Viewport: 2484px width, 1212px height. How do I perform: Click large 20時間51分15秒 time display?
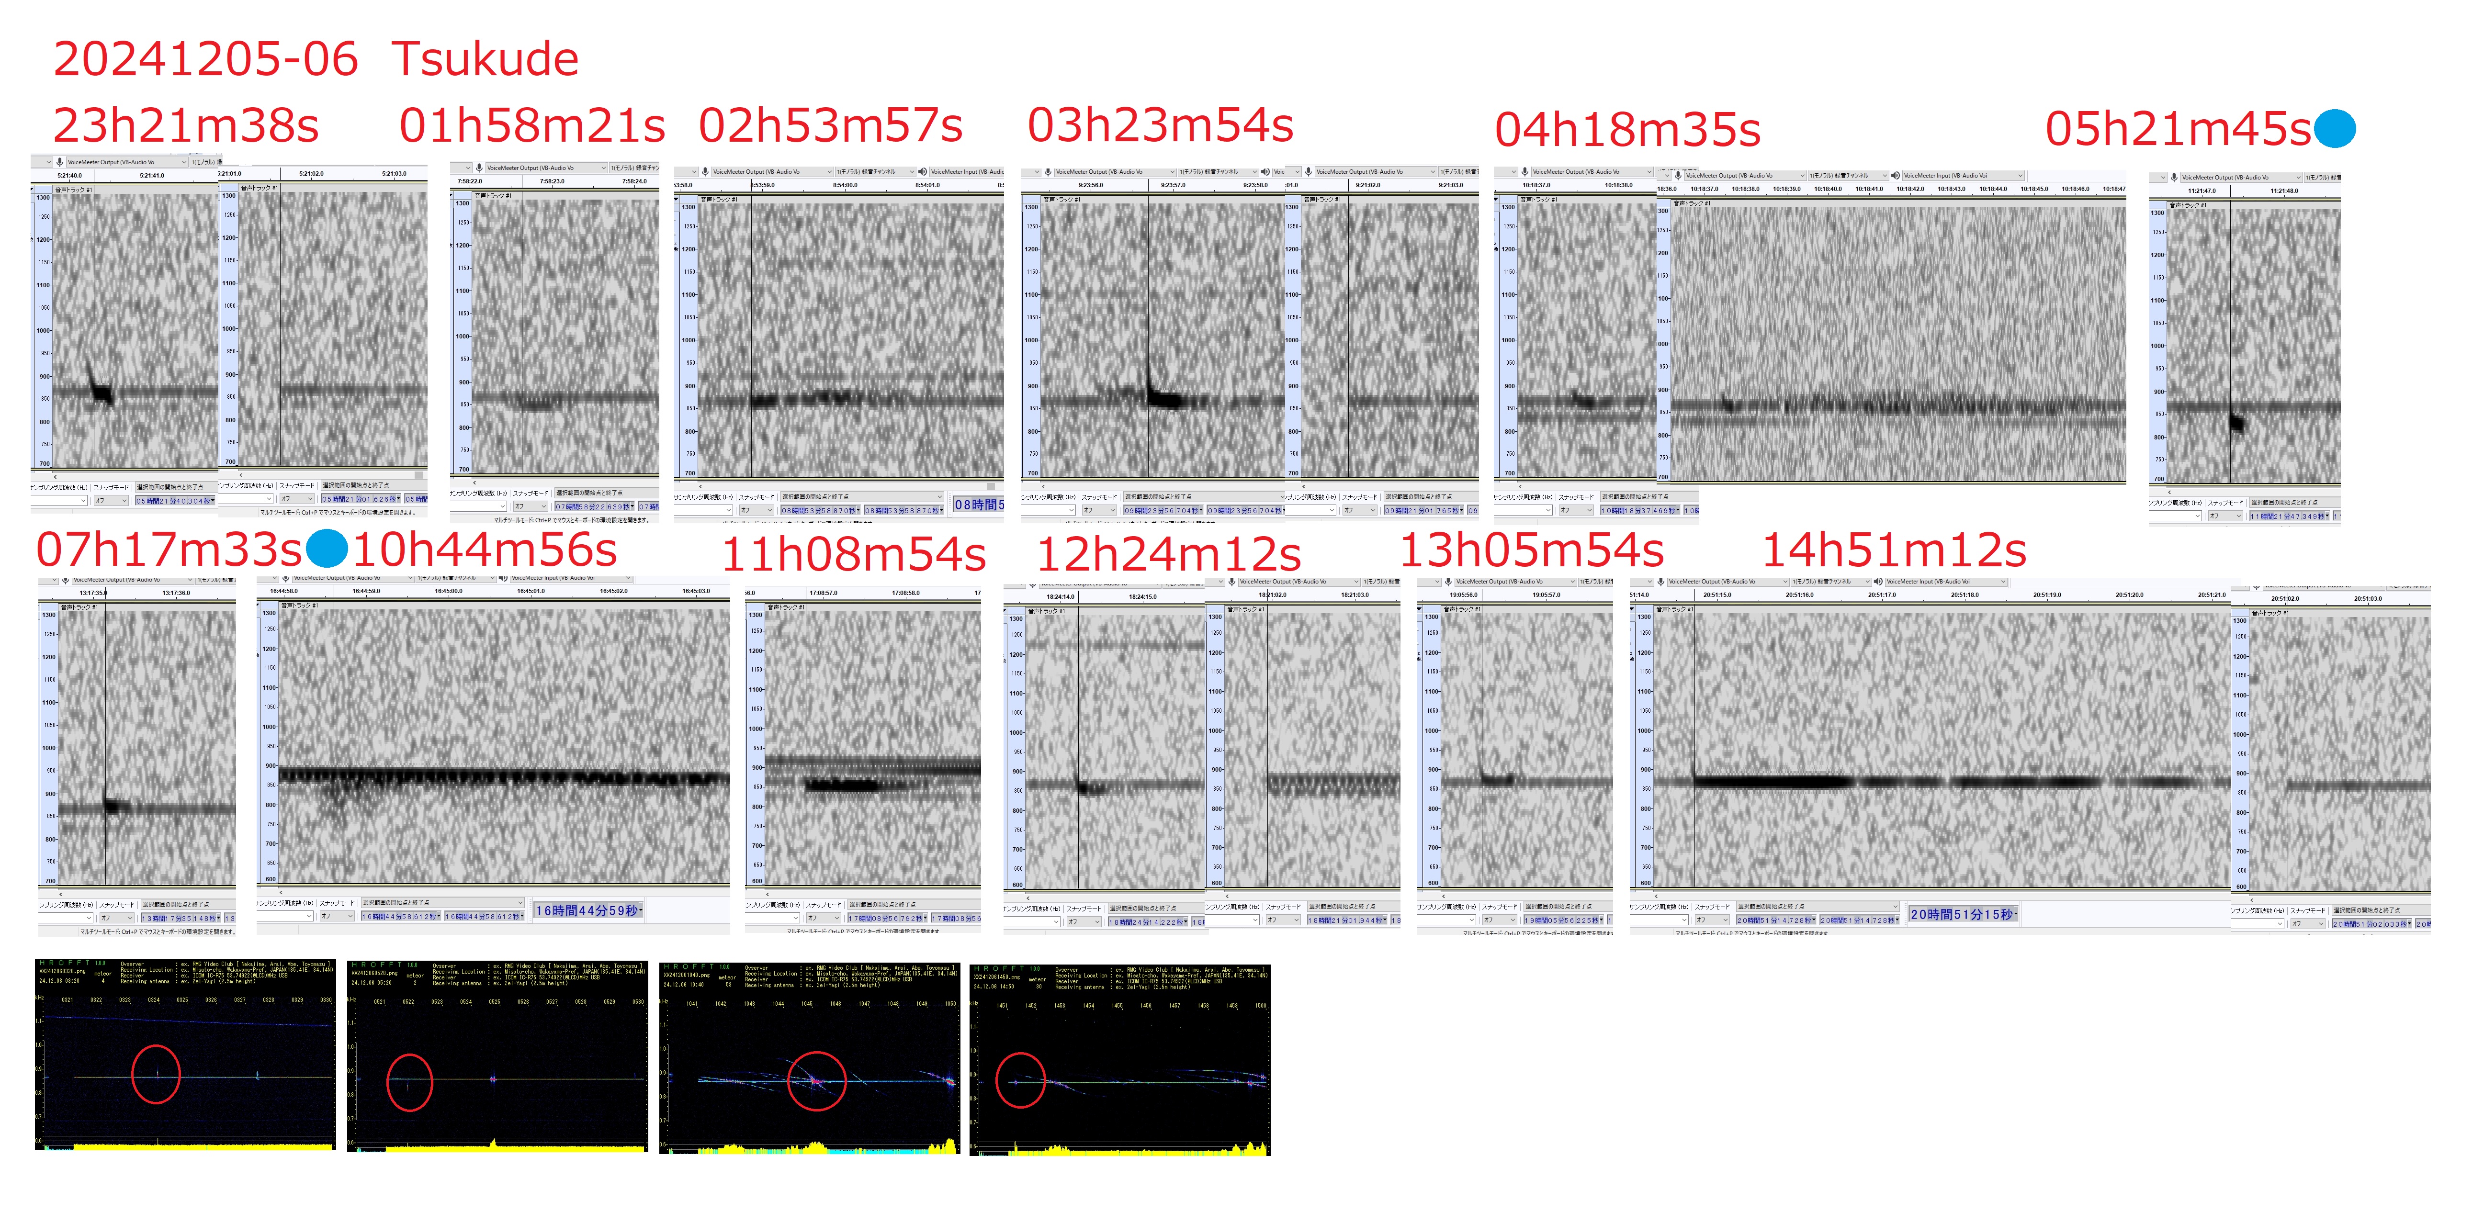click(x=1962, y=914)
